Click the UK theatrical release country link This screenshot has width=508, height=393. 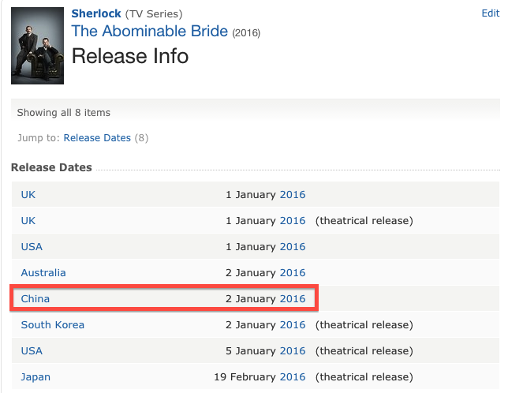pos(28,221)
